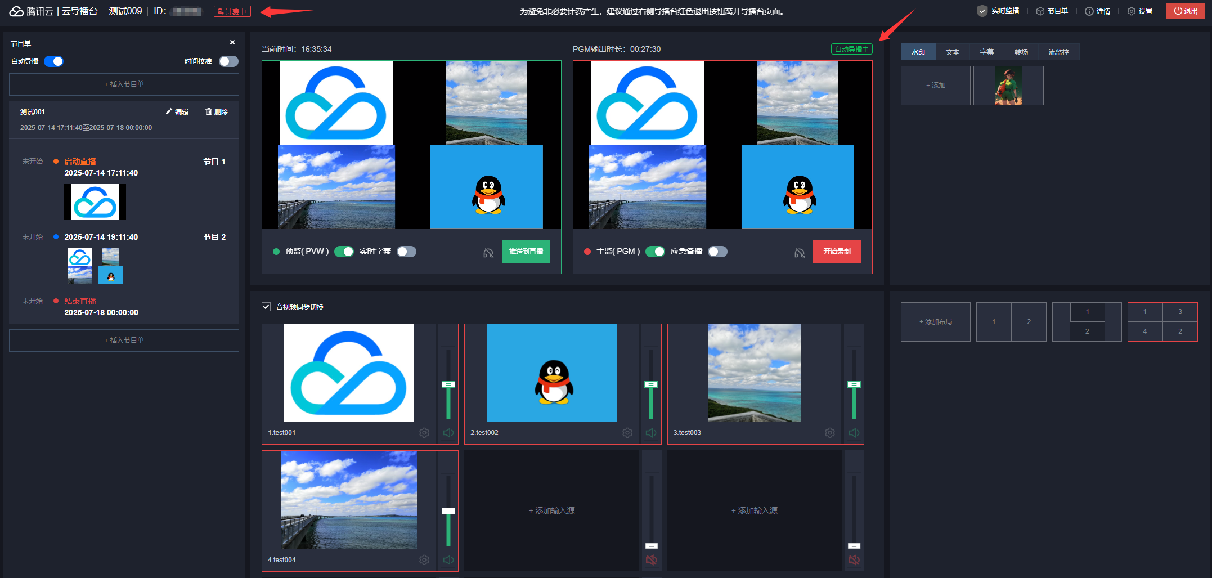This screenshot has height=578, width=1212.
Task: Enable the 实时字幕 switch
Action: 407,252
